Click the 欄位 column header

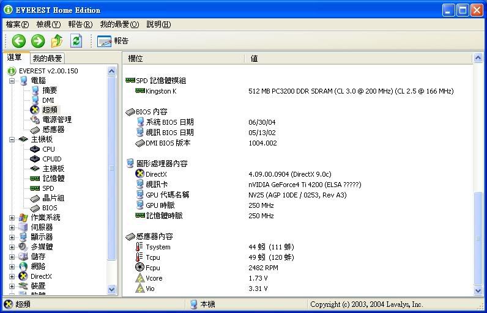(x=184, y=58)
